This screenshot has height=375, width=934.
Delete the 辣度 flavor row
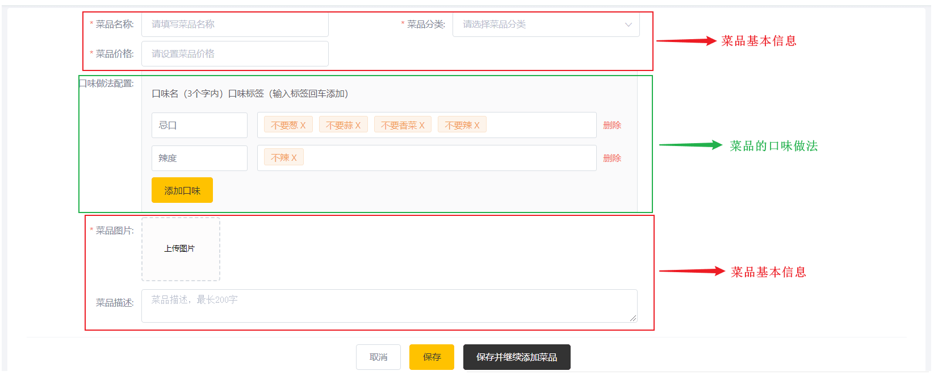click(612, 159)
